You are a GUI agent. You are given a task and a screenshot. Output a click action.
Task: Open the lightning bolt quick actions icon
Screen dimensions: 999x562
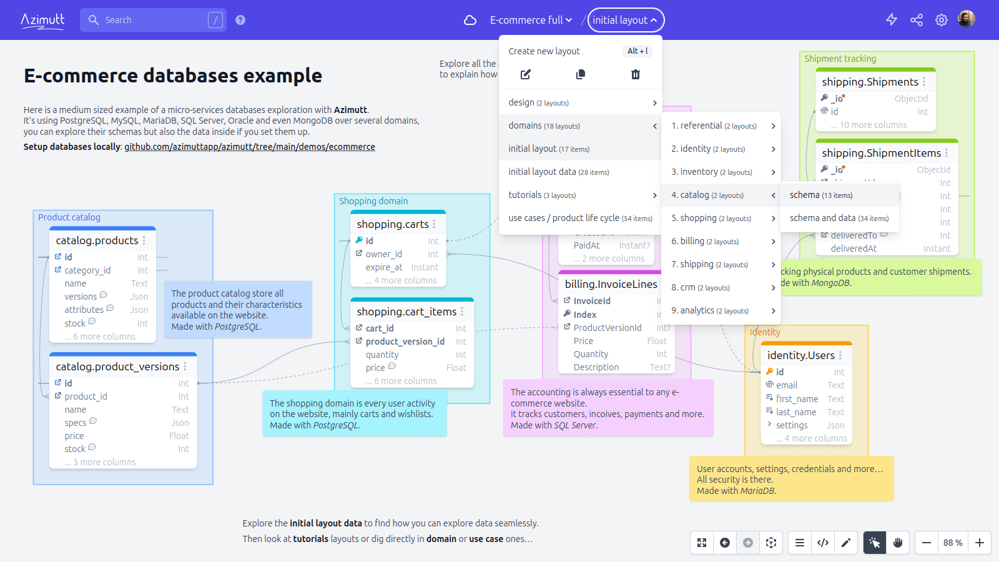(x=892, y=19)
